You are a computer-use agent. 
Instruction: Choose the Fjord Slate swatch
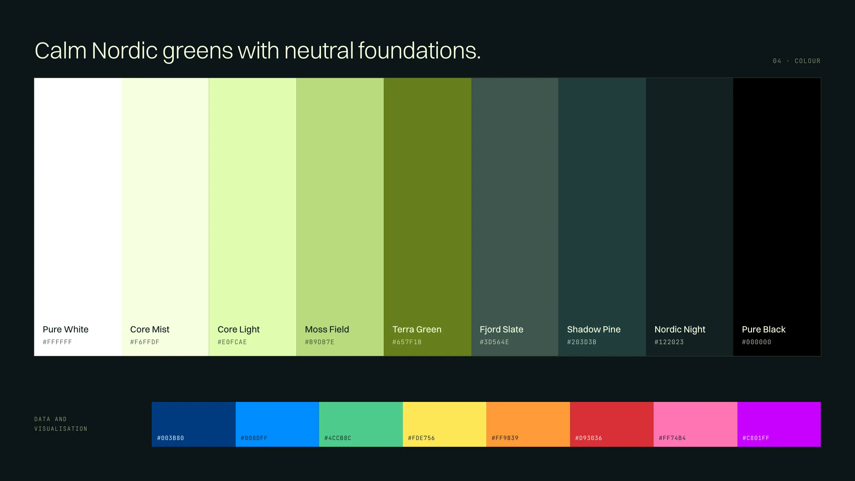(515, 217)
